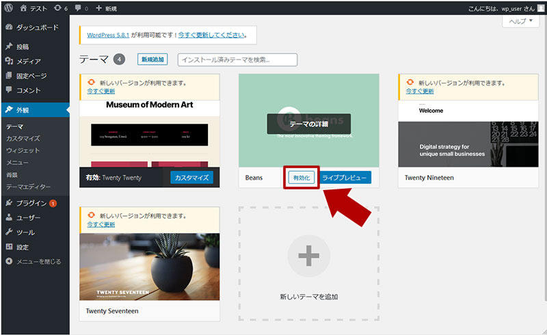Click the 固定ページ pages icon
This screenshot has height=335, width=547.
coord(9,75)
